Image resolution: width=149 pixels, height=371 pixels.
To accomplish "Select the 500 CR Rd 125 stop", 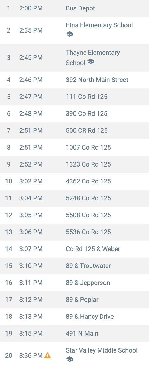I will [x=74, y=131].
